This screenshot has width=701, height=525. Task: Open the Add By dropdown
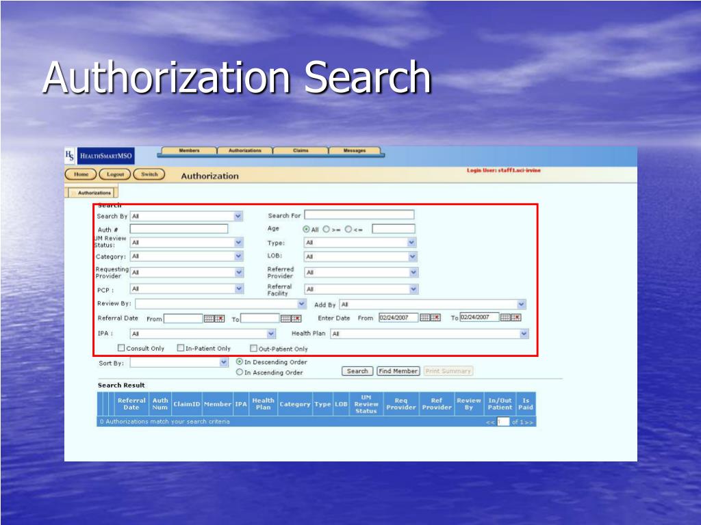click(x=433, y=304)
